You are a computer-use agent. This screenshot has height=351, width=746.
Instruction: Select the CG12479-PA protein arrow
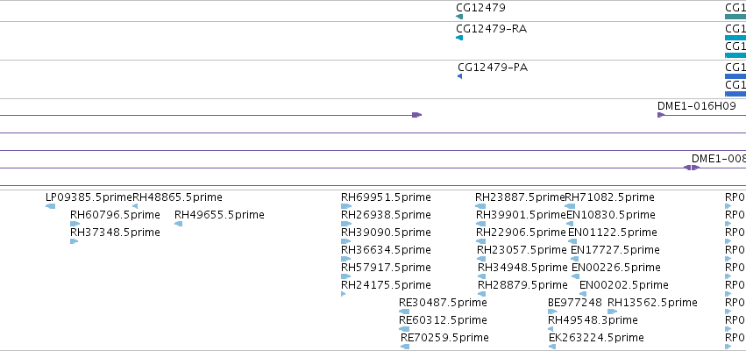pyautogui.click(x=459, y=76)
